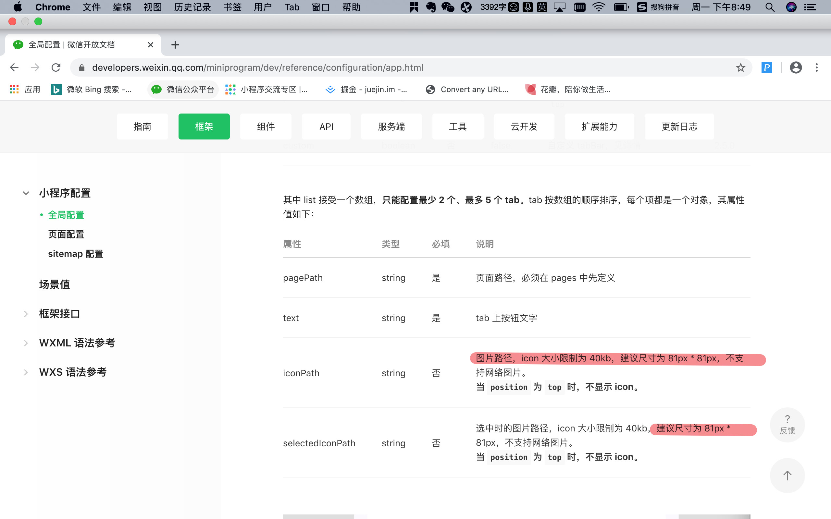Collapse the 小程序配置 sidebar section
Image resolution: width=831 pixels, height=519 pixels.
[26, 193]
